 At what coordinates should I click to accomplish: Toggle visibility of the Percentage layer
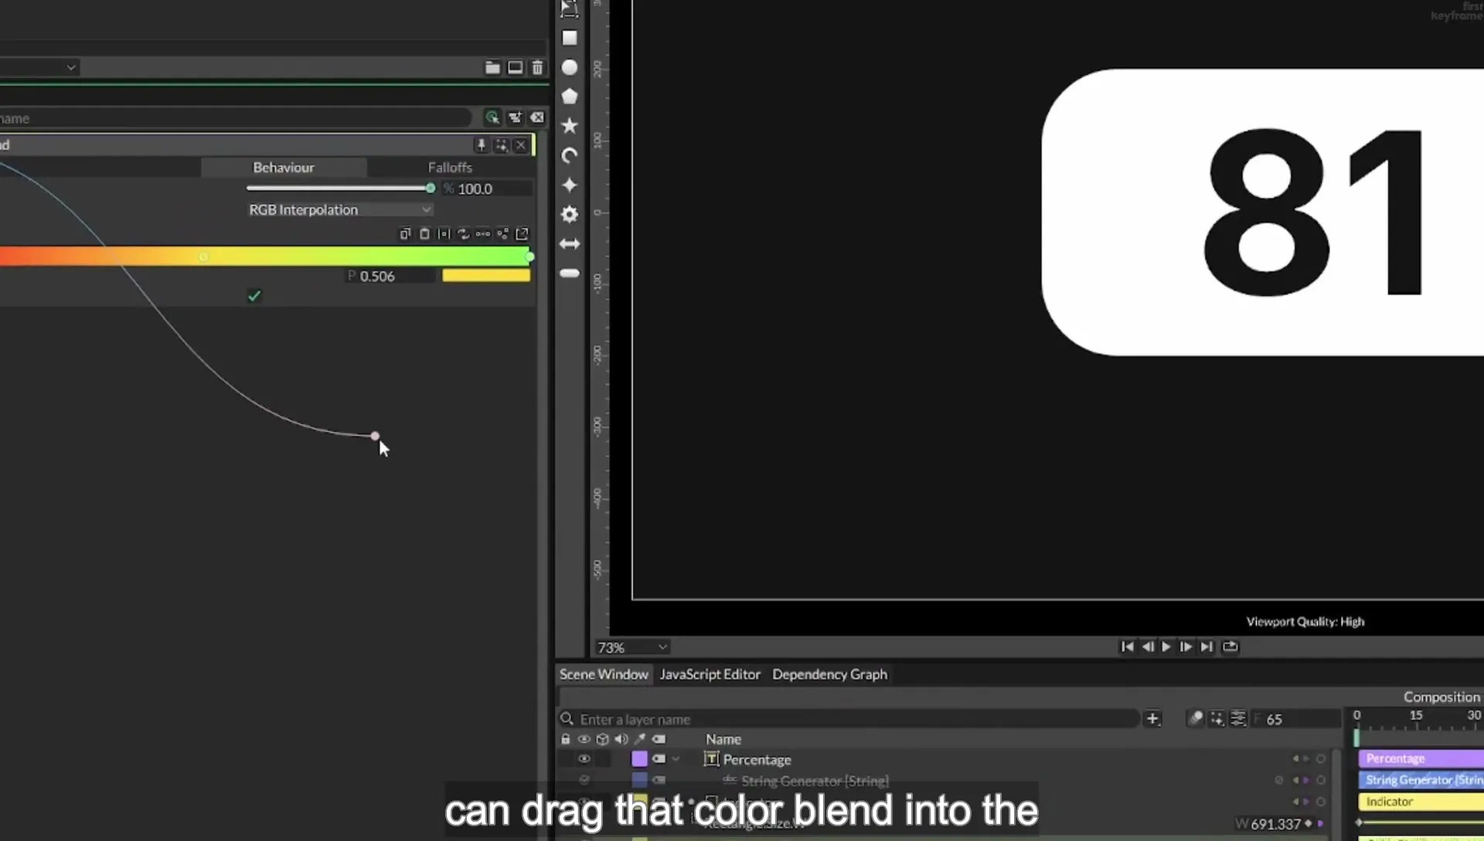point(584,759)
